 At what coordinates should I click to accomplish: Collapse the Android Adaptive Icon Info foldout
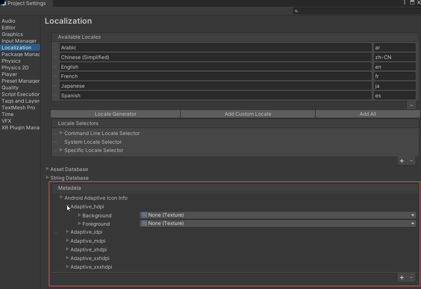[x=61, y=198]
